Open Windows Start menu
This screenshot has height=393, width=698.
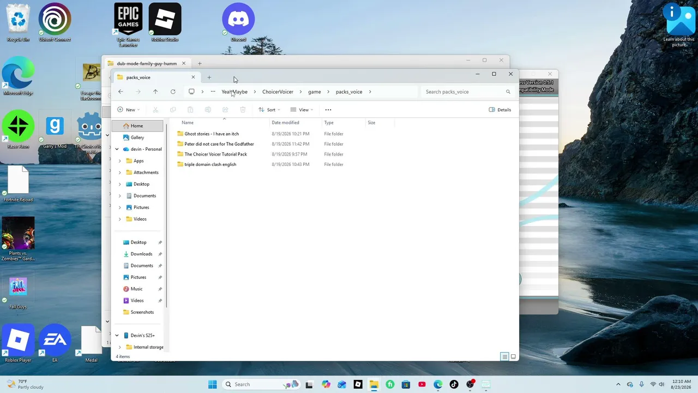coord(212,384)
